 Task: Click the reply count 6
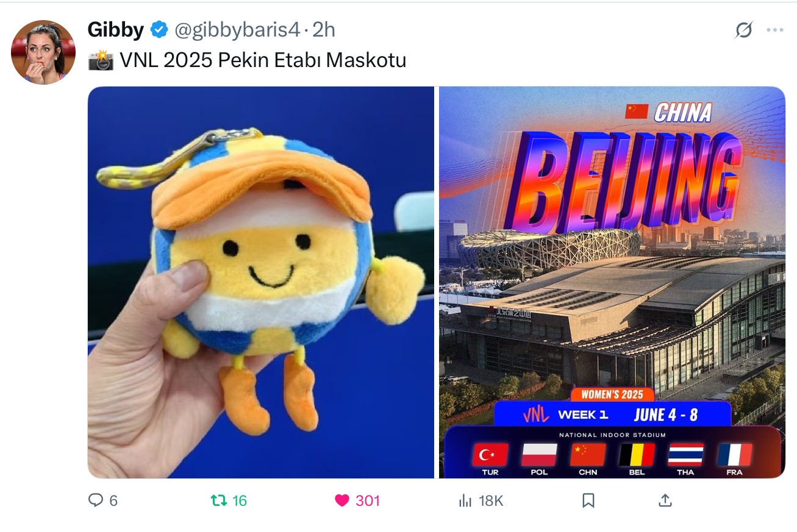click(113, 500)
